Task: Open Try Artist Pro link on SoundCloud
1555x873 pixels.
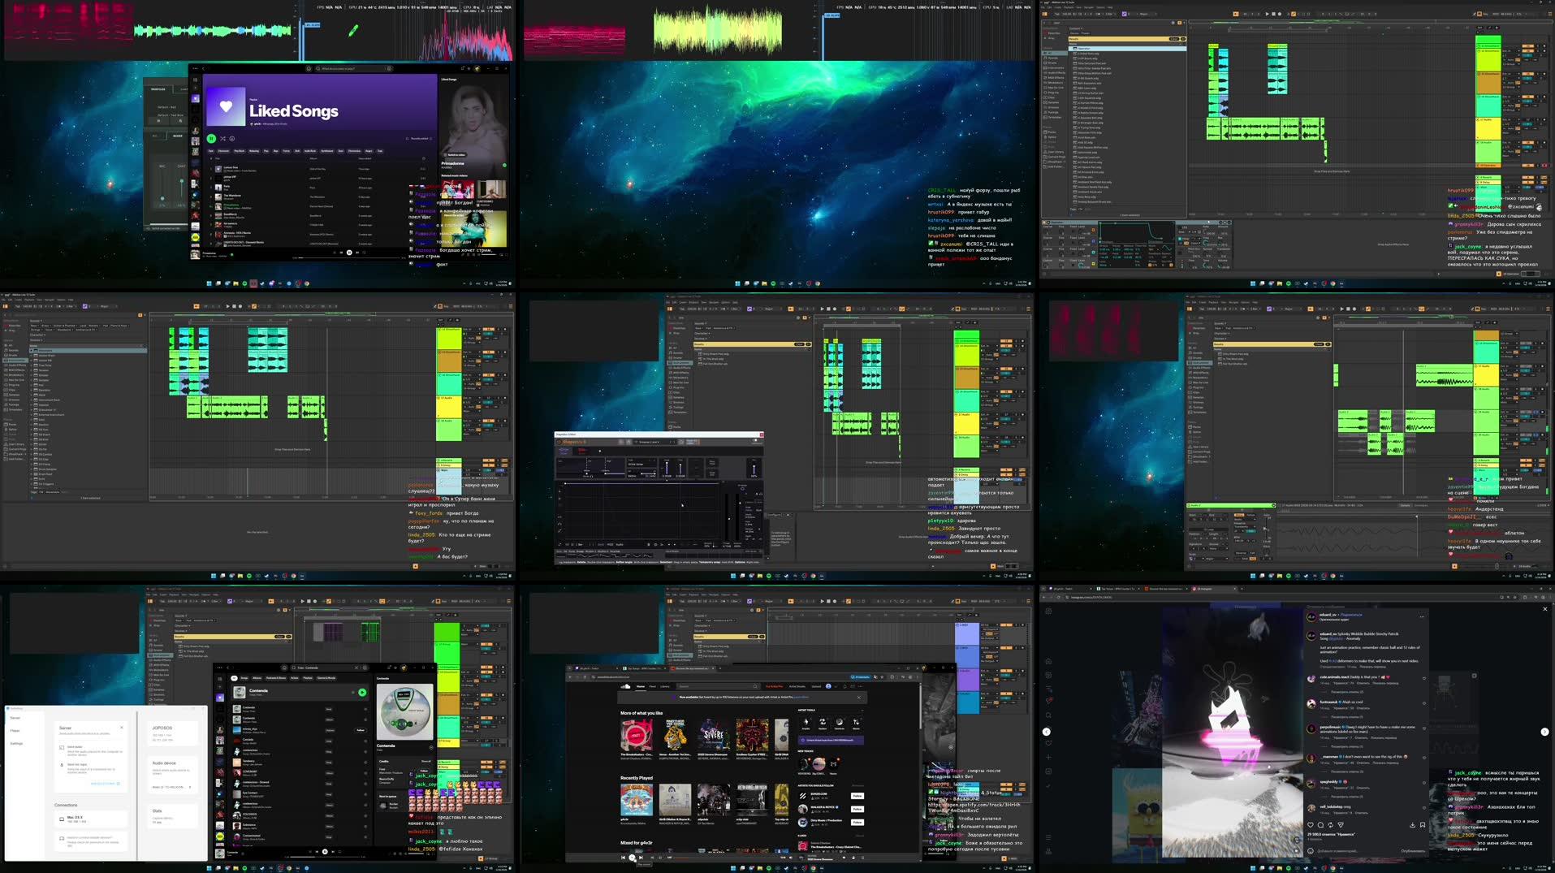Action: [775, 686]
